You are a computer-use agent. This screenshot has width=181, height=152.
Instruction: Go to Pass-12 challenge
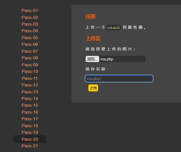click(x=30, y=85)
